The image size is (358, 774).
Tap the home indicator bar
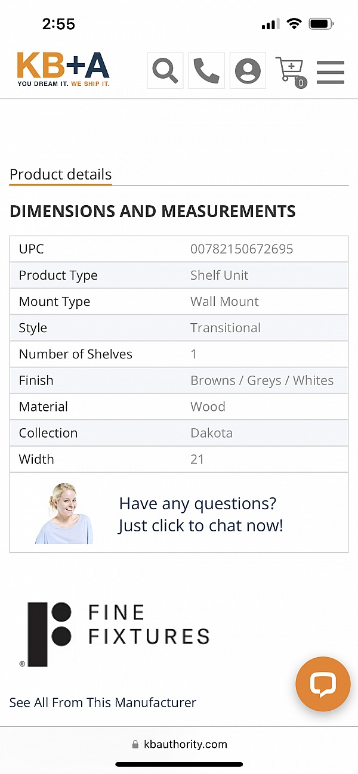click(x=179, y=764)
